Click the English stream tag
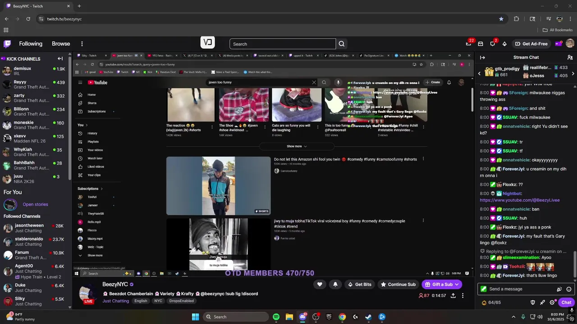Viewport: 577px width, 324px height. [141, 301]
